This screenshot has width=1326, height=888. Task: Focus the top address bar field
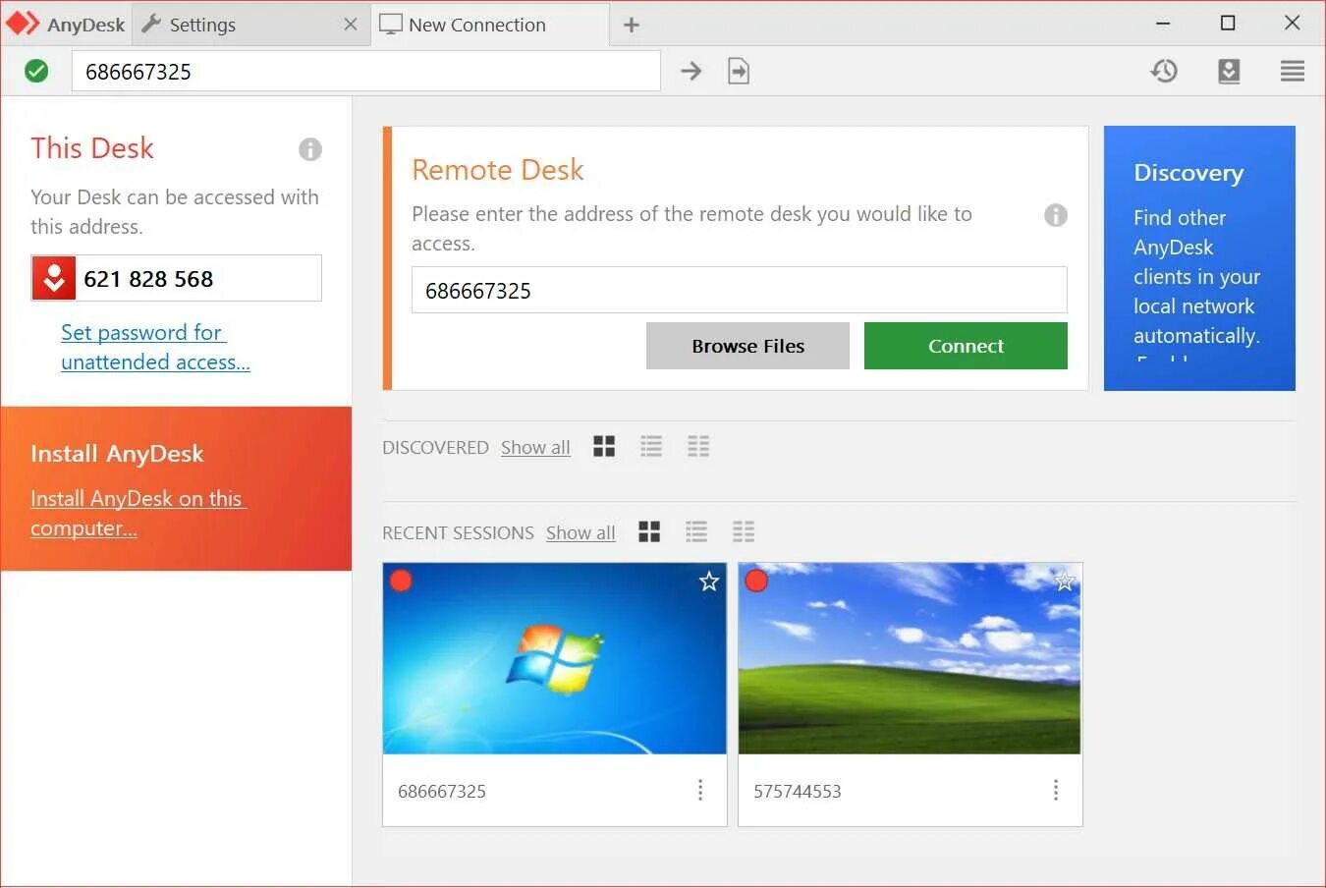pos(365,71)
